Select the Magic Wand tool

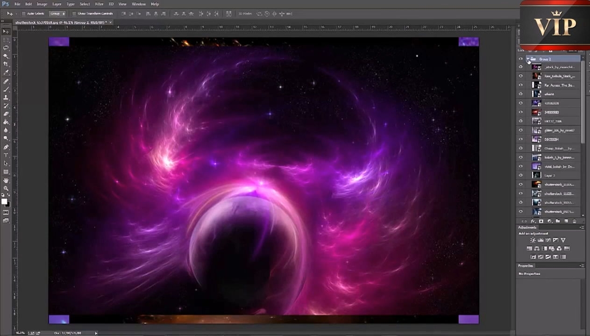tap(6, 56)
